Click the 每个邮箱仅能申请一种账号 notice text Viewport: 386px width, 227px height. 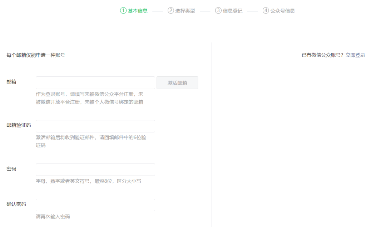click(x=36, y=55)
